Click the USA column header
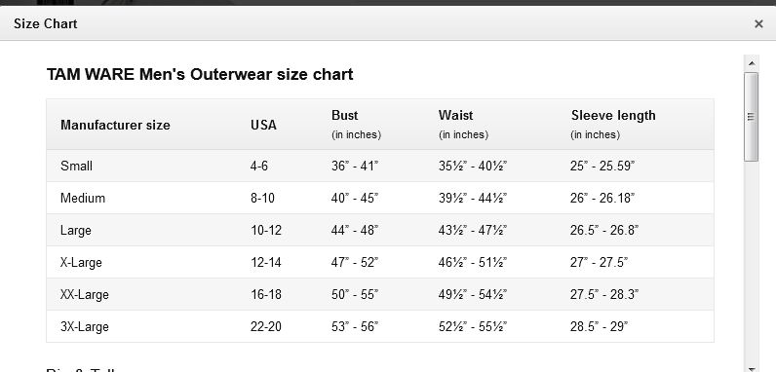776x372 pixels. coord(263,126)
